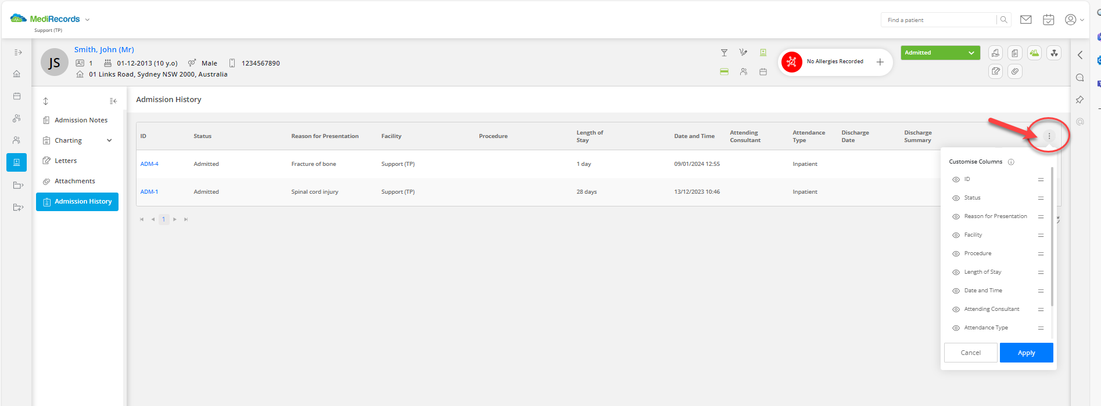Toggle visibility of the Facility column

click(956, 235)
